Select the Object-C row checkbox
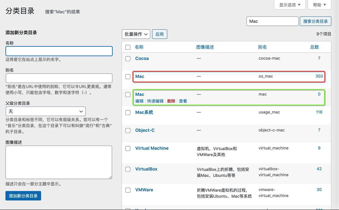The width and height of the screenshot is (339, 210). coord(128,131)
